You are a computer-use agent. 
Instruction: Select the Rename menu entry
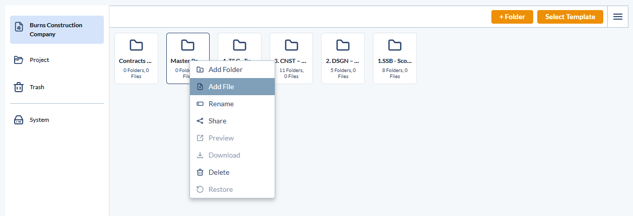click(x=221, y=104)
